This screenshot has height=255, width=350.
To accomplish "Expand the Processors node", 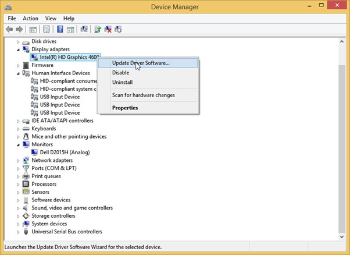I will tap(18, 185).
